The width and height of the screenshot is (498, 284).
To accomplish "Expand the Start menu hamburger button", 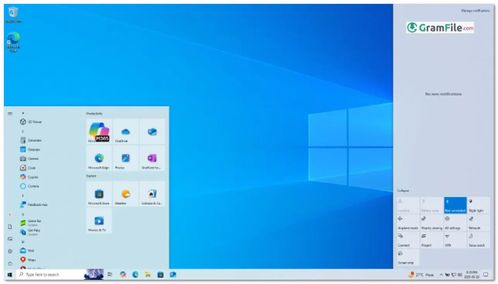I will point(10,114).
